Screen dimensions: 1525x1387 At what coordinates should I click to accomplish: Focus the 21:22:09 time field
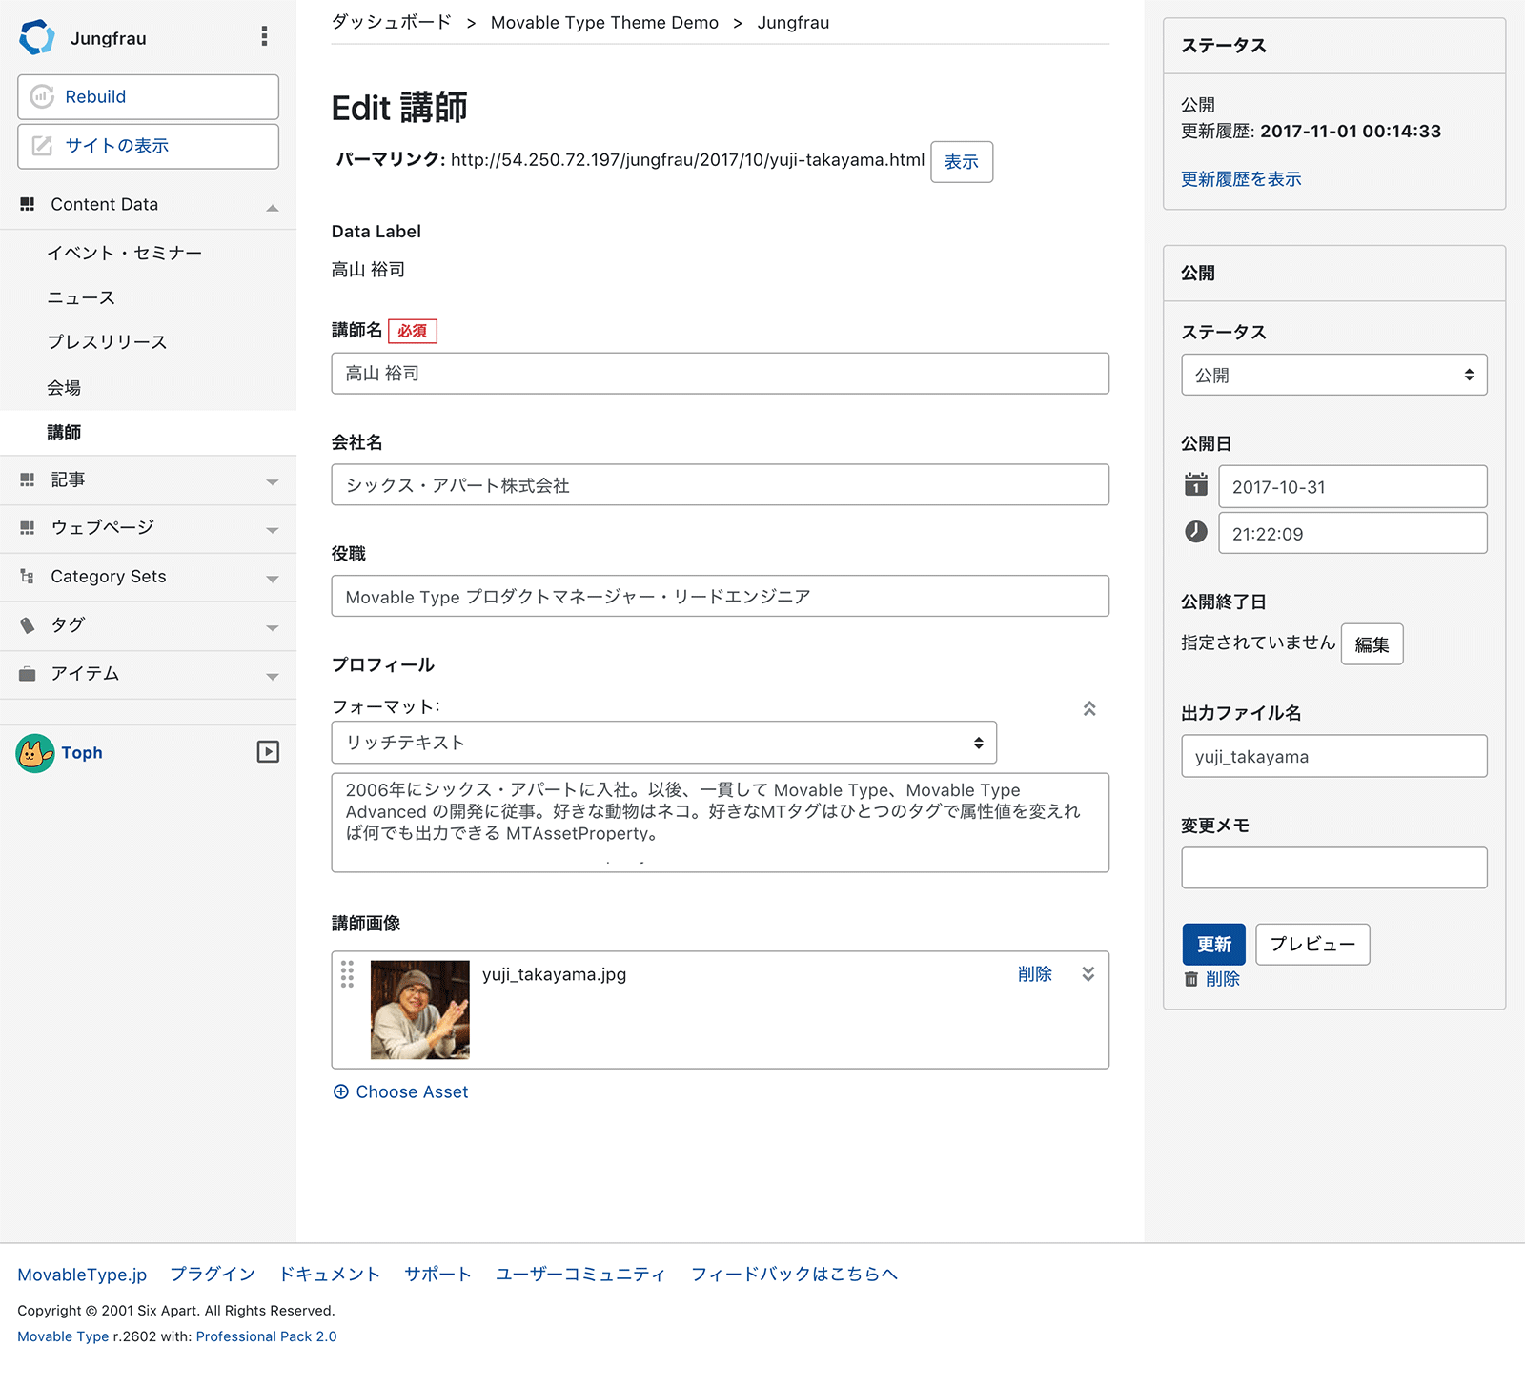pyautogui.click(x=1352, y=533)
